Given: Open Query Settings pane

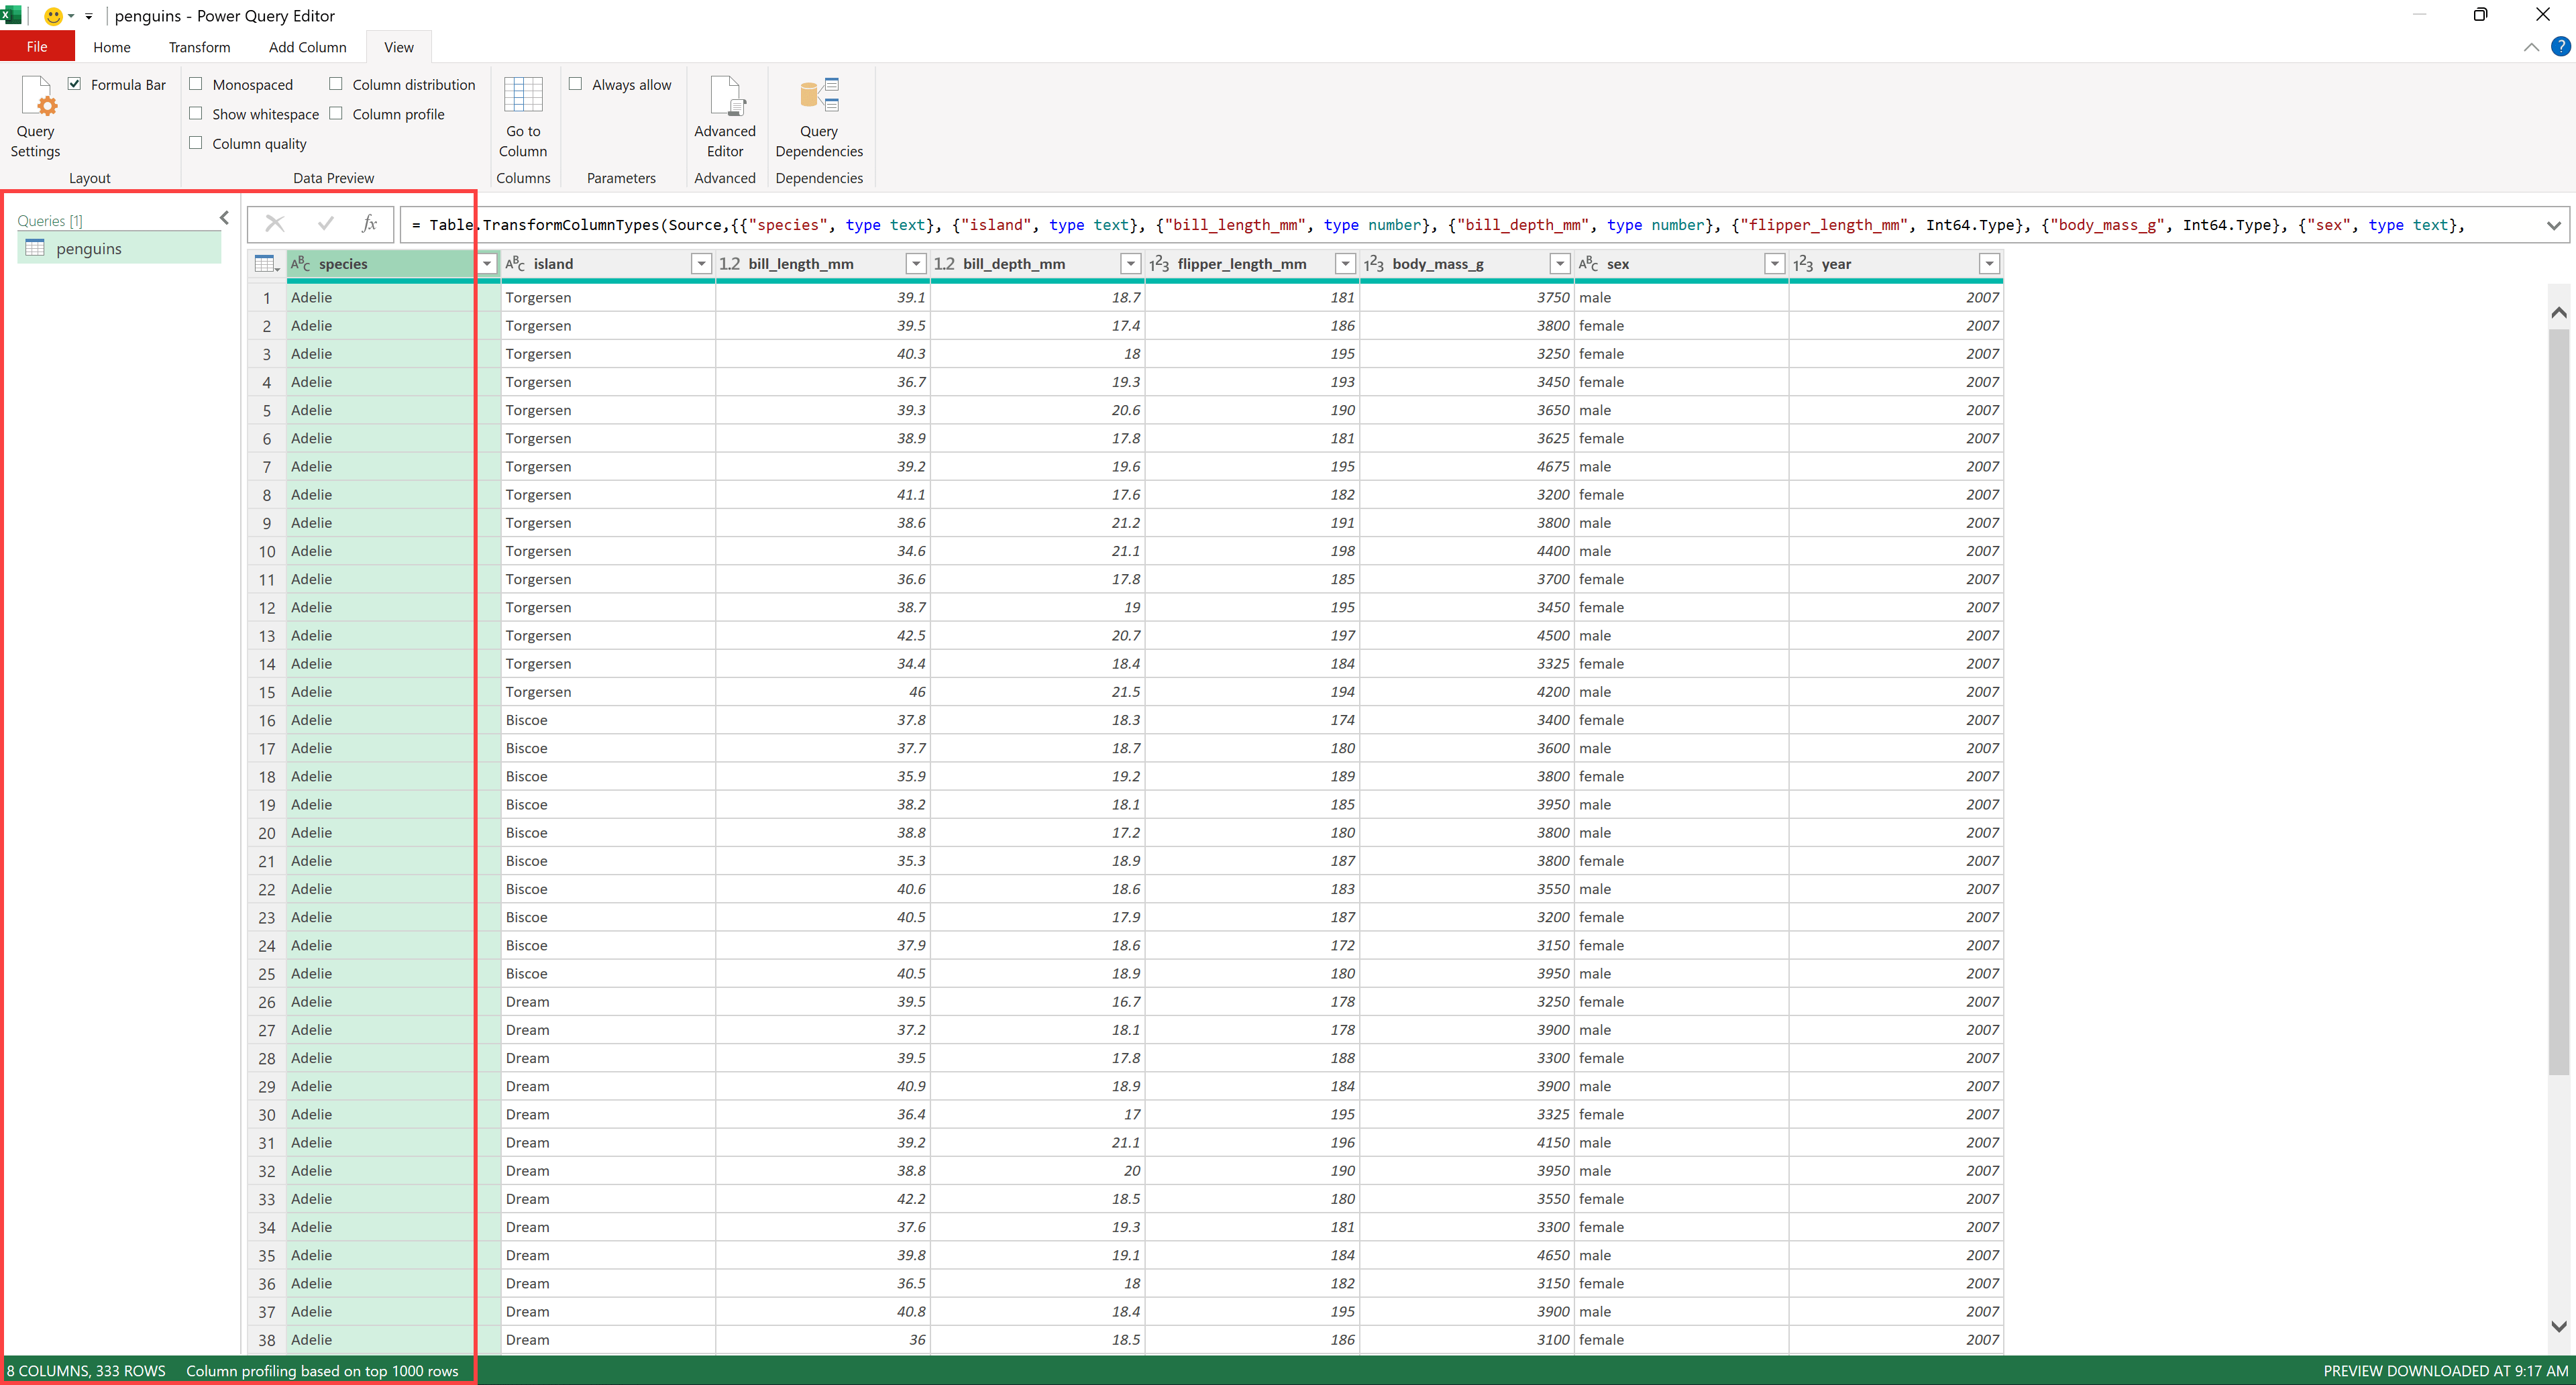Looking at the screenshot, I should tap(35, 117).
